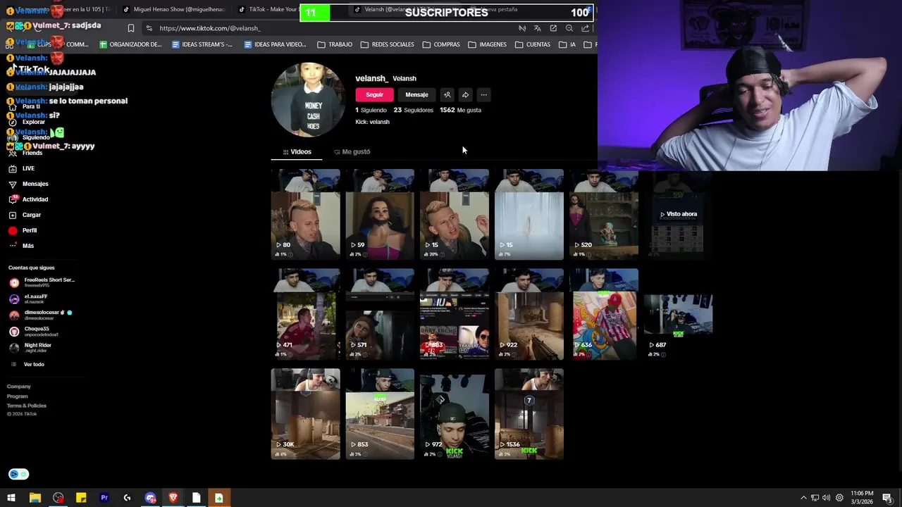Open the video labeled Visto ahora
Screen dimensions: 902x507
point(678,214)
